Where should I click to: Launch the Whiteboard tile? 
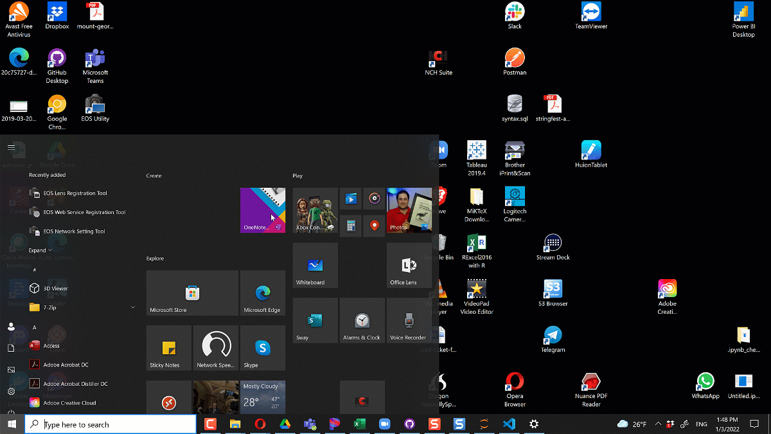[315, 266]
